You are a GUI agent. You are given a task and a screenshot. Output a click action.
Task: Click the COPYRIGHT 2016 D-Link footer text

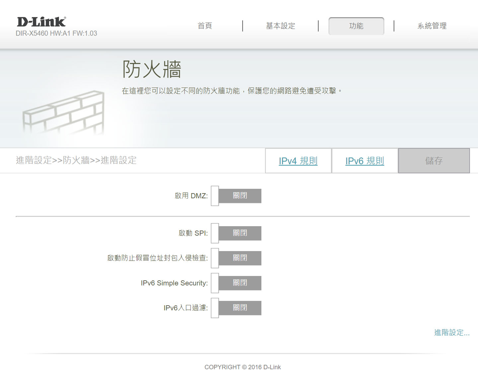[x=243, y=367]
